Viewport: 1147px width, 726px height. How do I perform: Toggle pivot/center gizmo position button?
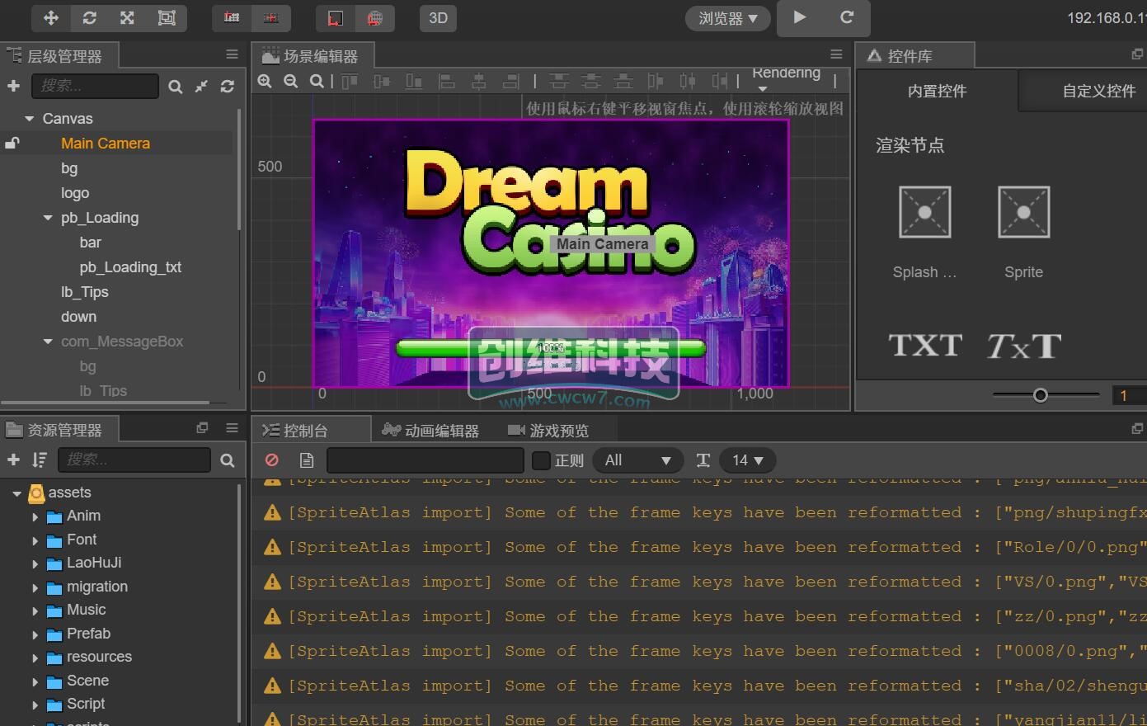tap(232, 17)
